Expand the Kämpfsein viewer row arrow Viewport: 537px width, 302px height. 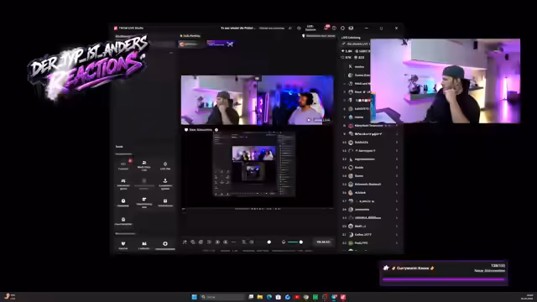[397, 126]
